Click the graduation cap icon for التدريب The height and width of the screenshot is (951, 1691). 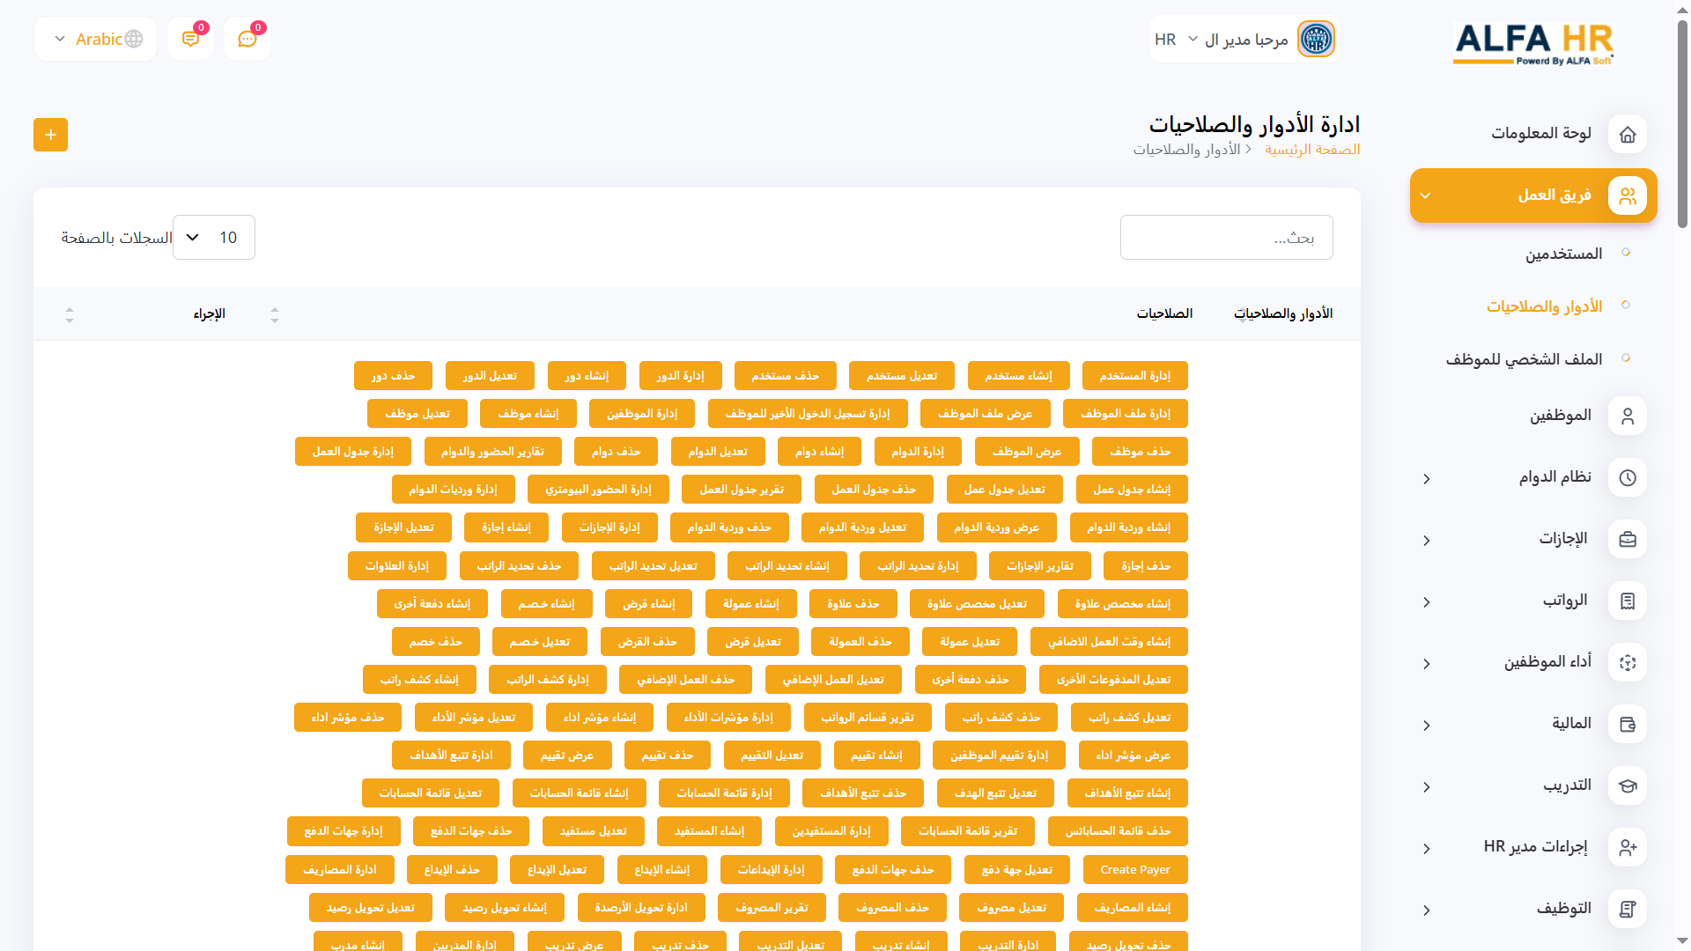[1627, 785]
